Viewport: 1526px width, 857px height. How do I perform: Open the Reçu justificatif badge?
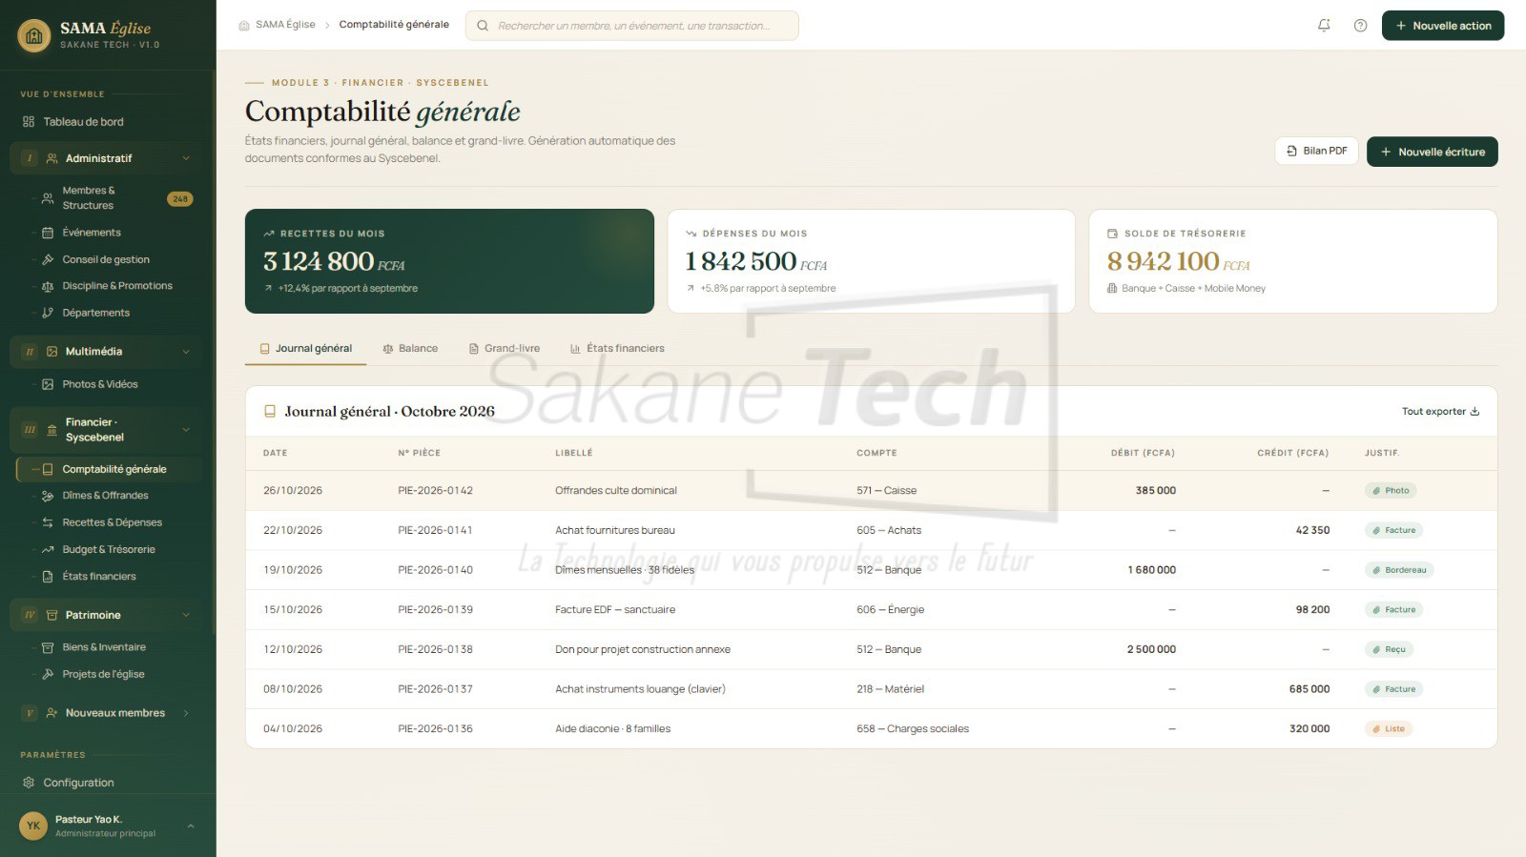click(1389, 649)
